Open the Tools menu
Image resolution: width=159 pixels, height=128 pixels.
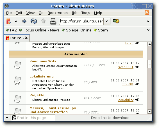(86, 13)
